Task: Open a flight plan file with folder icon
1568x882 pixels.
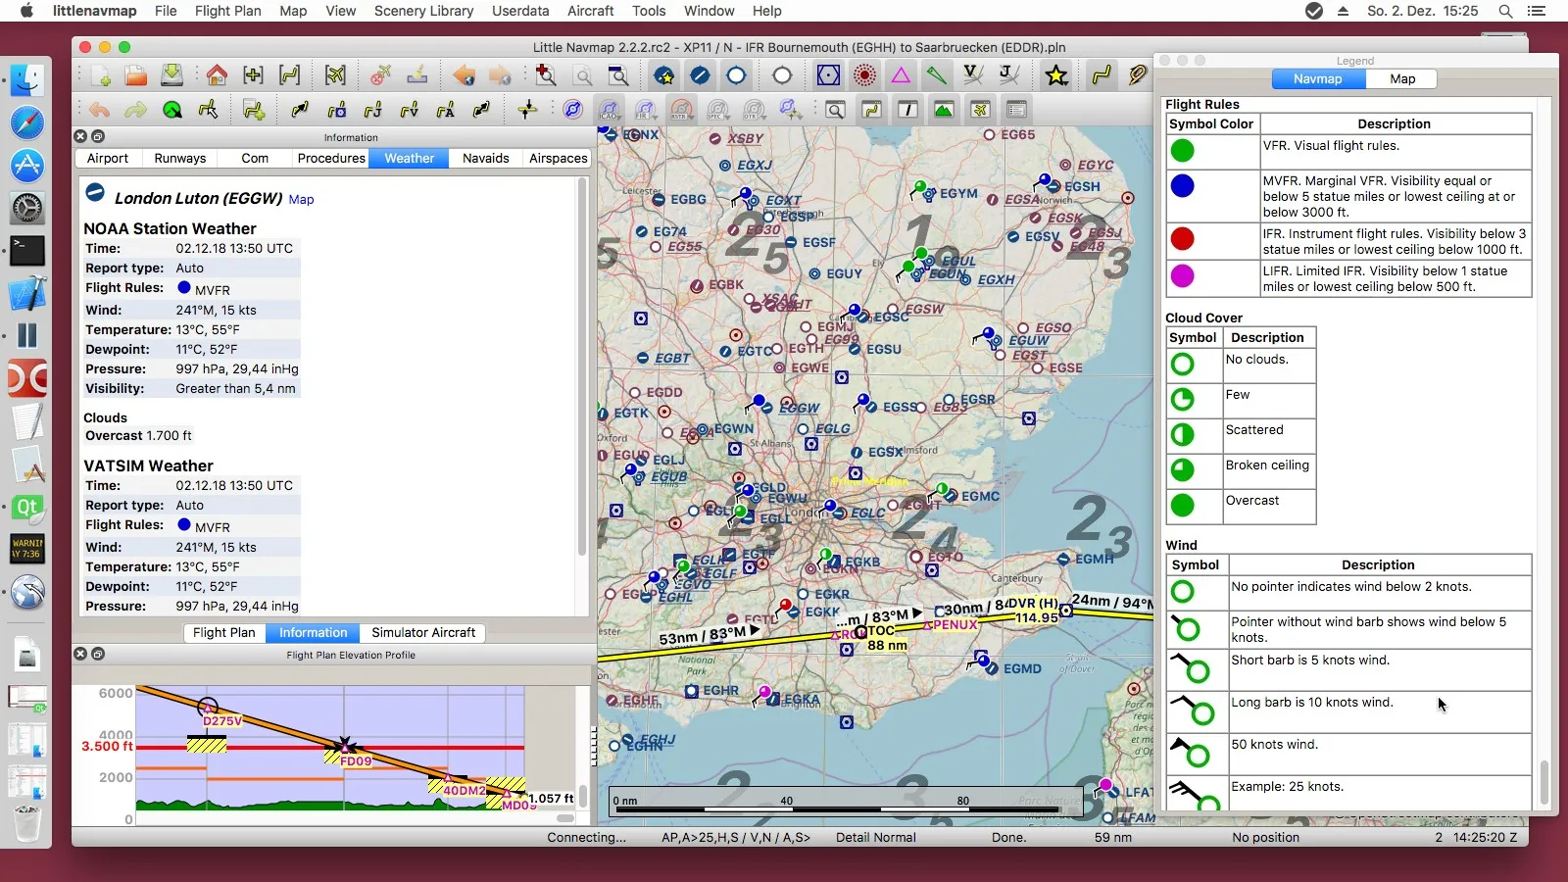Action: tap(135, 75)
